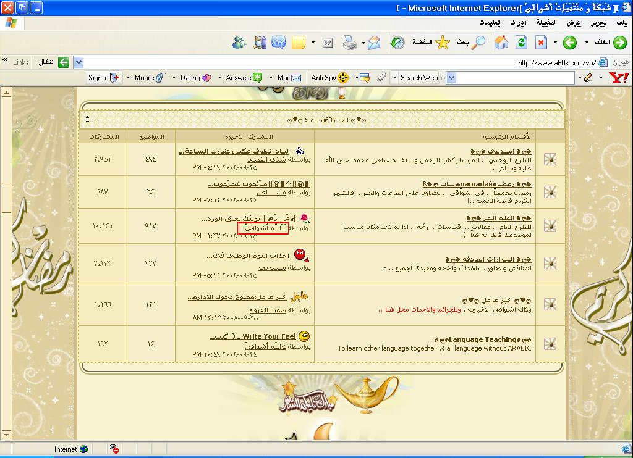This screenshot has width=633, height=458.
Task: Click Anti-Spy button on Yahoo toolbar
Action: 329,78
